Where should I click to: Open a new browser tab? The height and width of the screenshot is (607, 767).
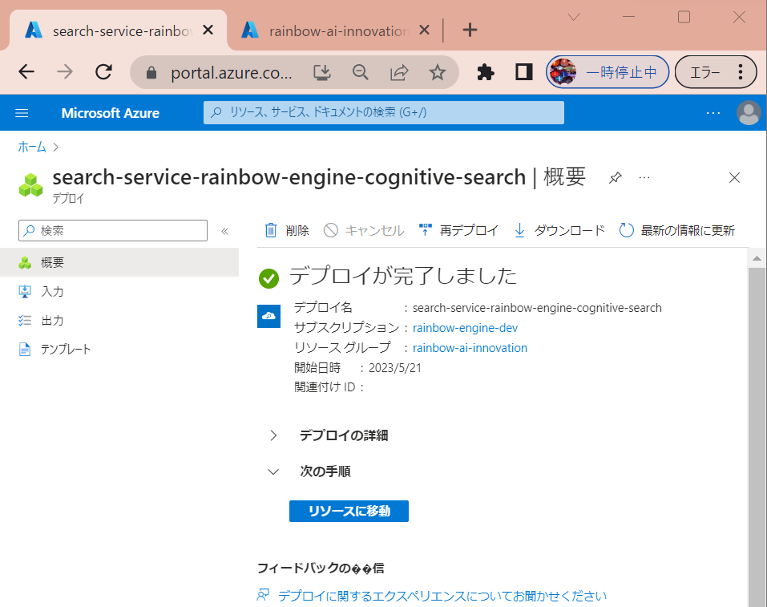[470, 30]
